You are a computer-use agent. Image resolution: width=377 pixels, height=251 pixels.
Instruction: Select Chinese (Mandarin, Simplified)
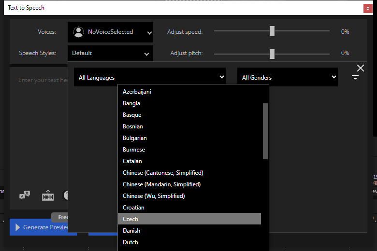189,184
